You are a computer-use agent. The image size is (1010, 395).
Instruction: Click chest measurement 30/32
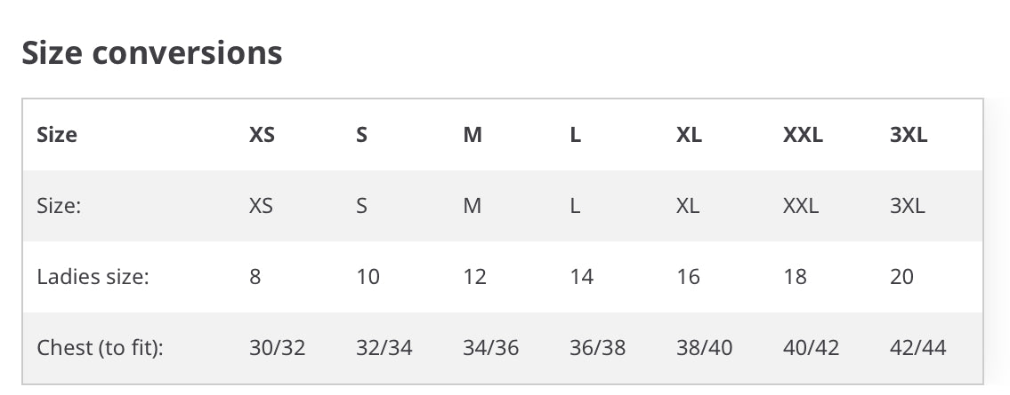click(x=277, y=347)
